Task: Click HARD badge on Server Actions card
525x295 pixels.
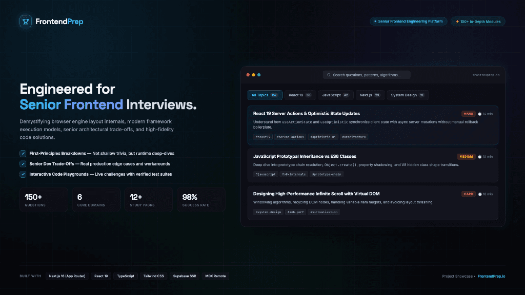Action: (468, 114)
